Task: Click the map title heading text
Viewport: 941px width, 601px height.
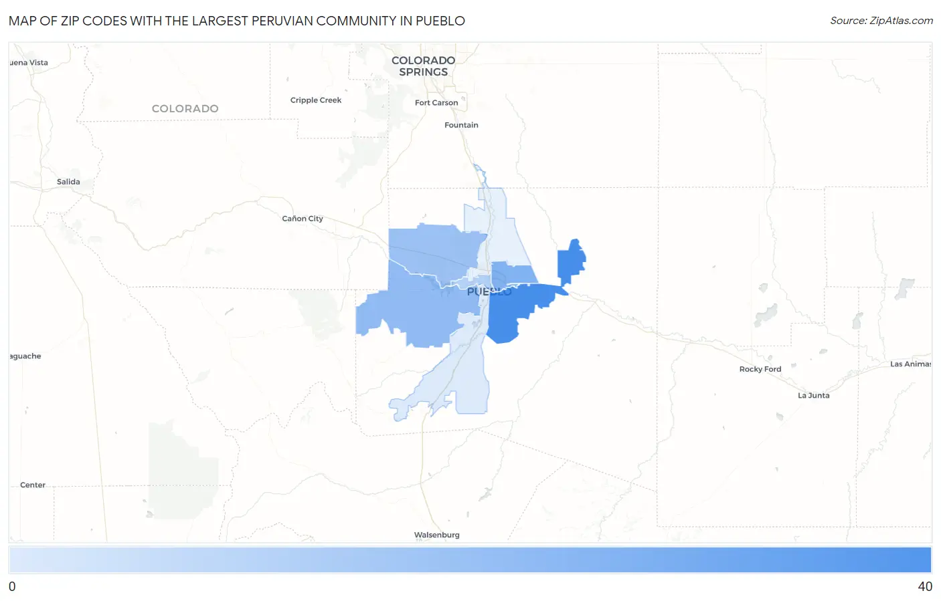Action: point(237,21)
